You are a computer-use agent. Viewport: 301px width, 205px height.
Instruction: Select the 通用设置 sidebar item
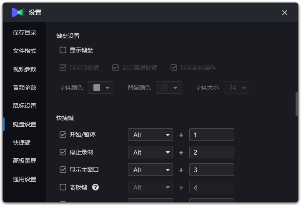point(25,179)
